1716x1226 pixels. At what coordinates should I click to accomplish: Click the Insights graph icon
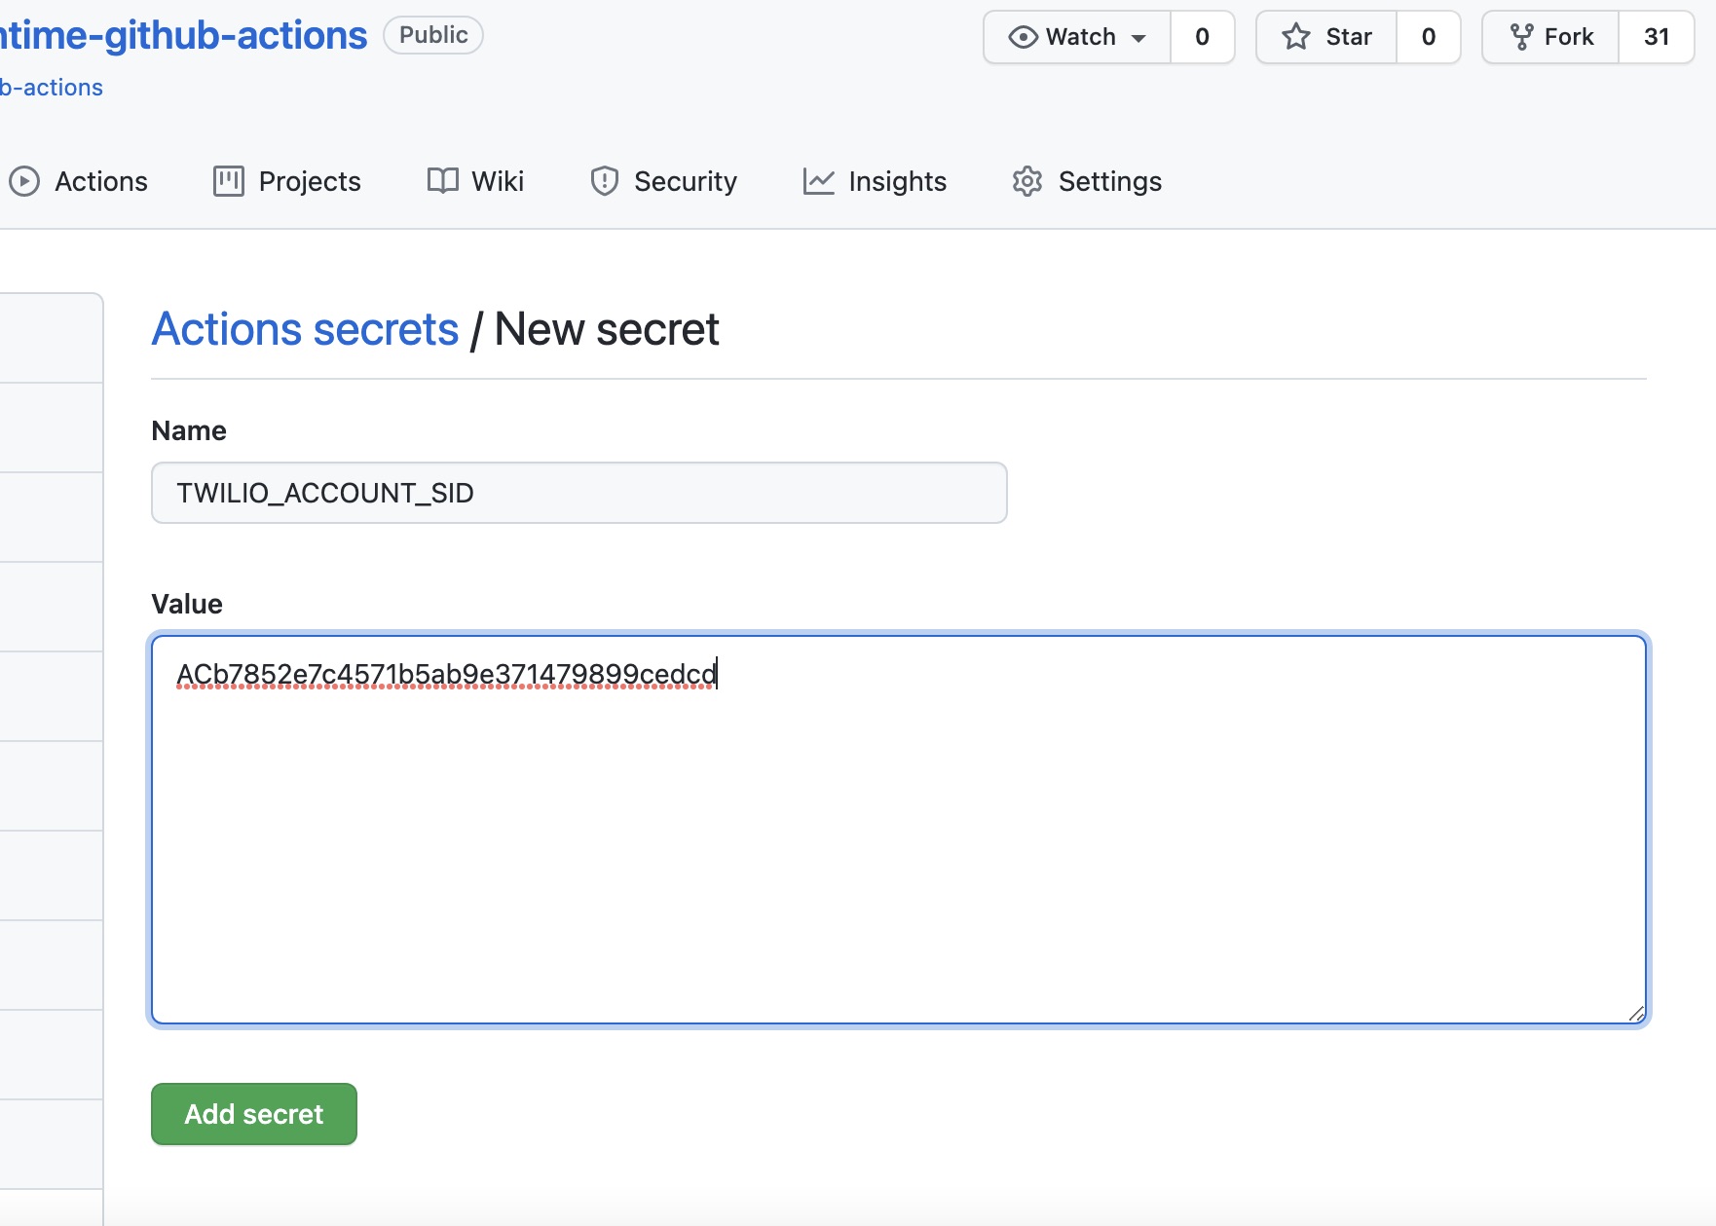click(818, 181)
